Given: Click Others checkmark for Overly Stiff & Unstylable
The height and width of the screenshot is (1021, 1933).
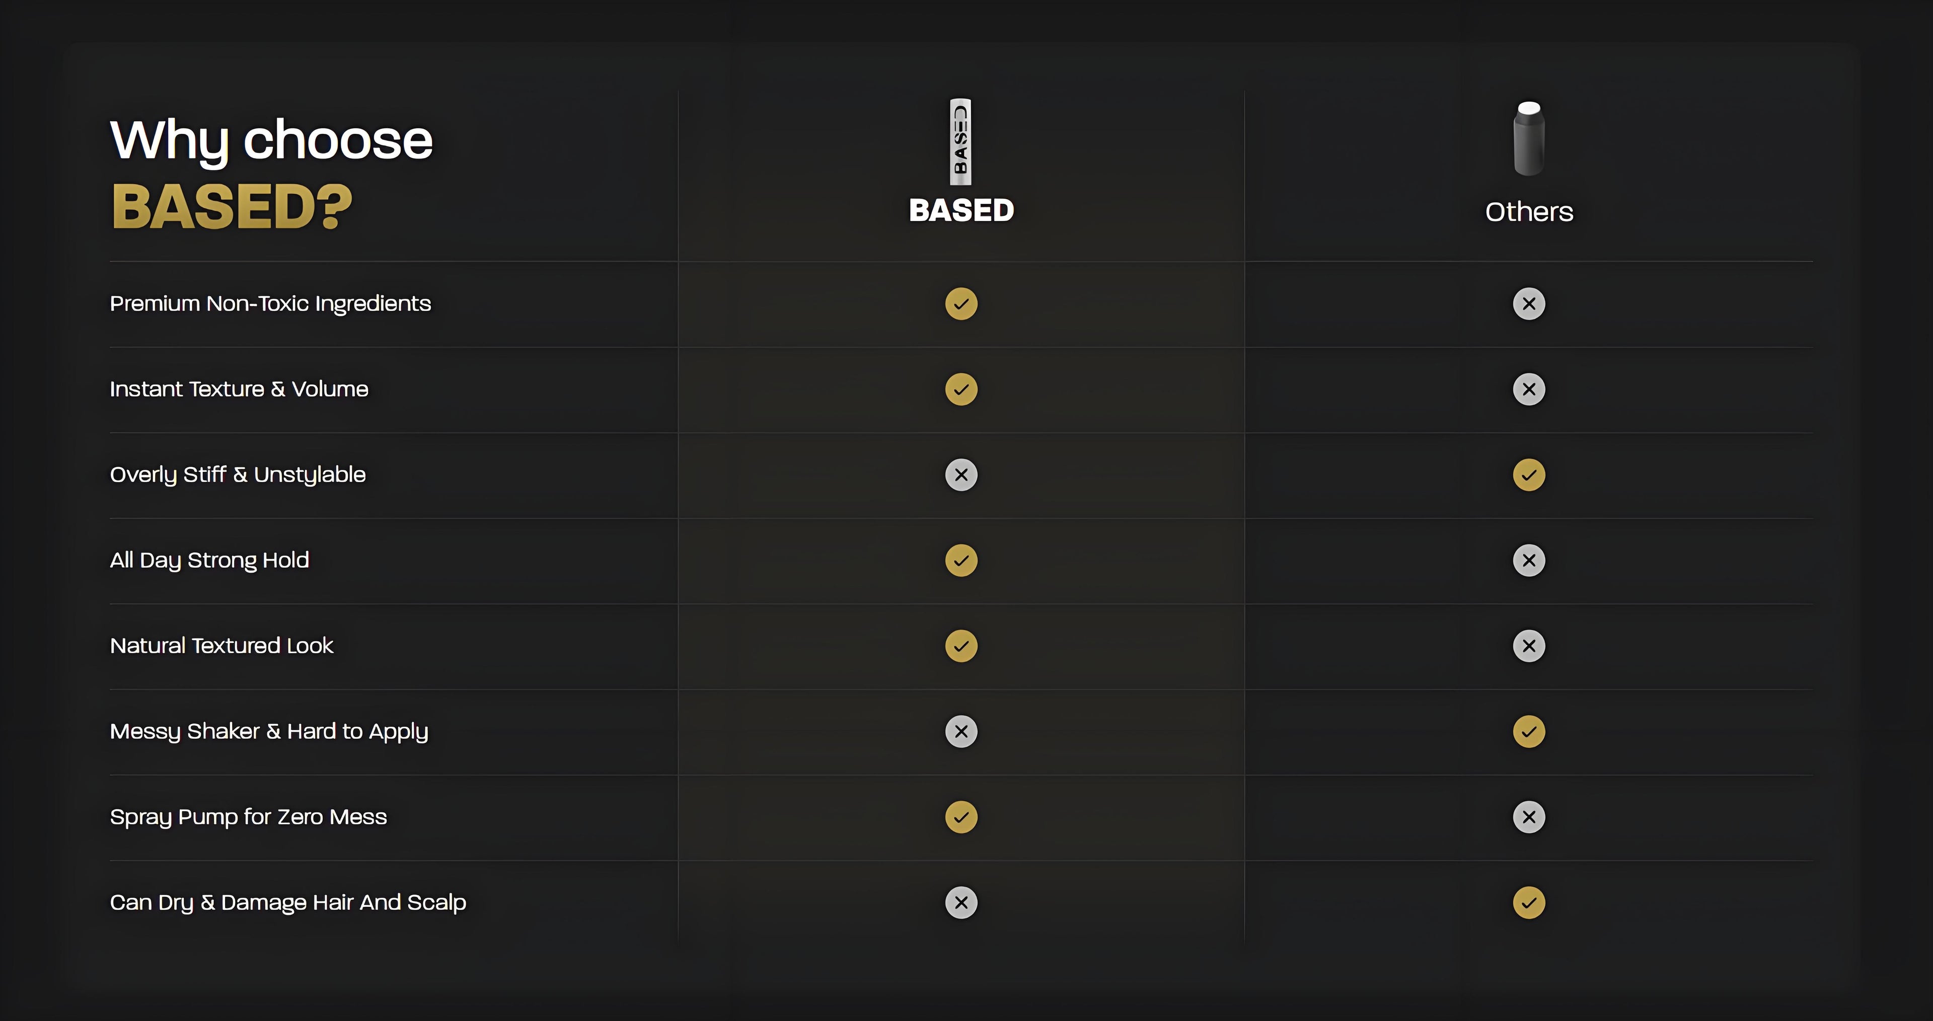Looking at the screenshot, I should click(1529, 475).
